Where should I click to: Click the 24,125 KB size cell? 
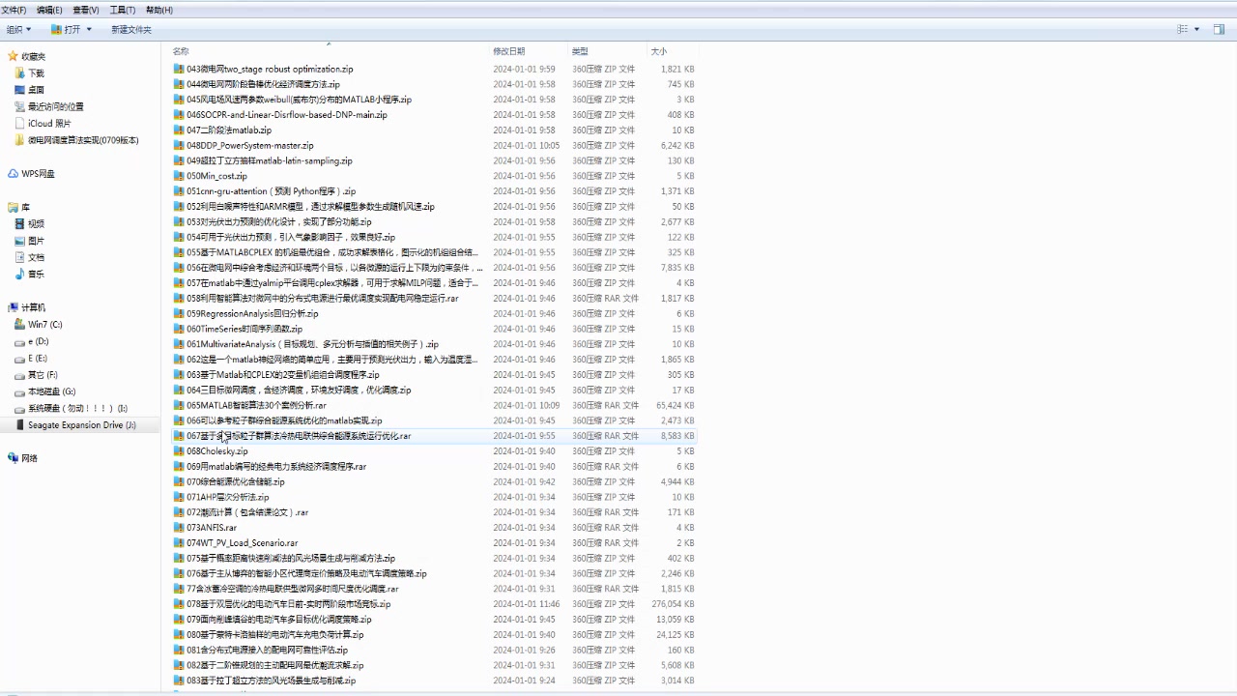click(x=676, y=635)
